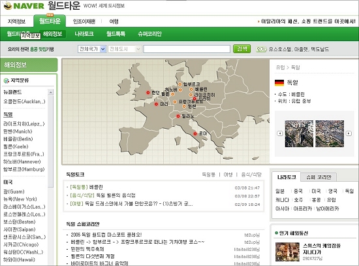Select the 월드타운 tab

(50, 21)
